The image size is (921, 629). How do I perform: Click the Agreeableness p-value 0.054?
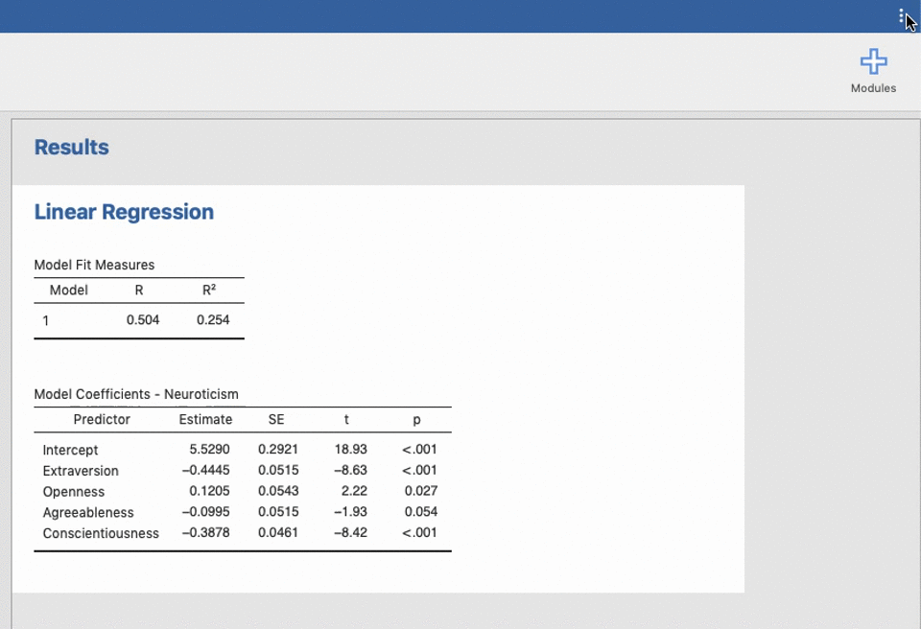tap(421, 512)
